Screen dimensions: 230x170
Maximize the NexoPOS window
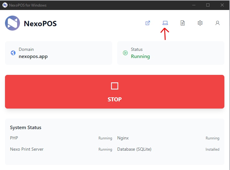click(x=208, y=5)
